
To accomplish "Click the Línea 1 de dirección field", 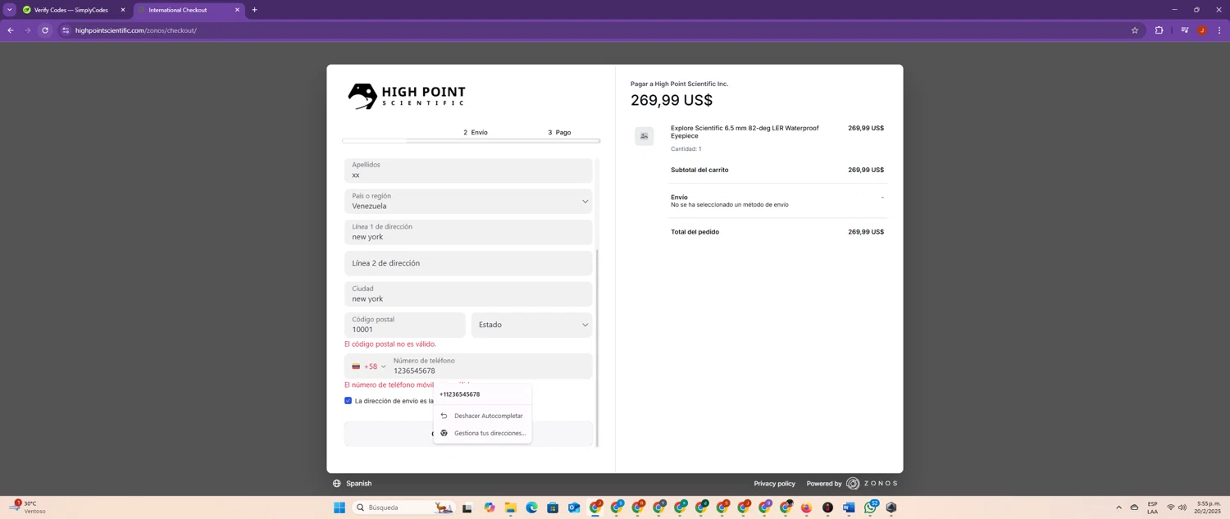I will click(x=468, y=232).
